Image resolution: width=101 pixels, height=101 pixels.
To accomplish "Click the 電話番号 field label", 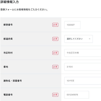I will (x=8, y=95).
